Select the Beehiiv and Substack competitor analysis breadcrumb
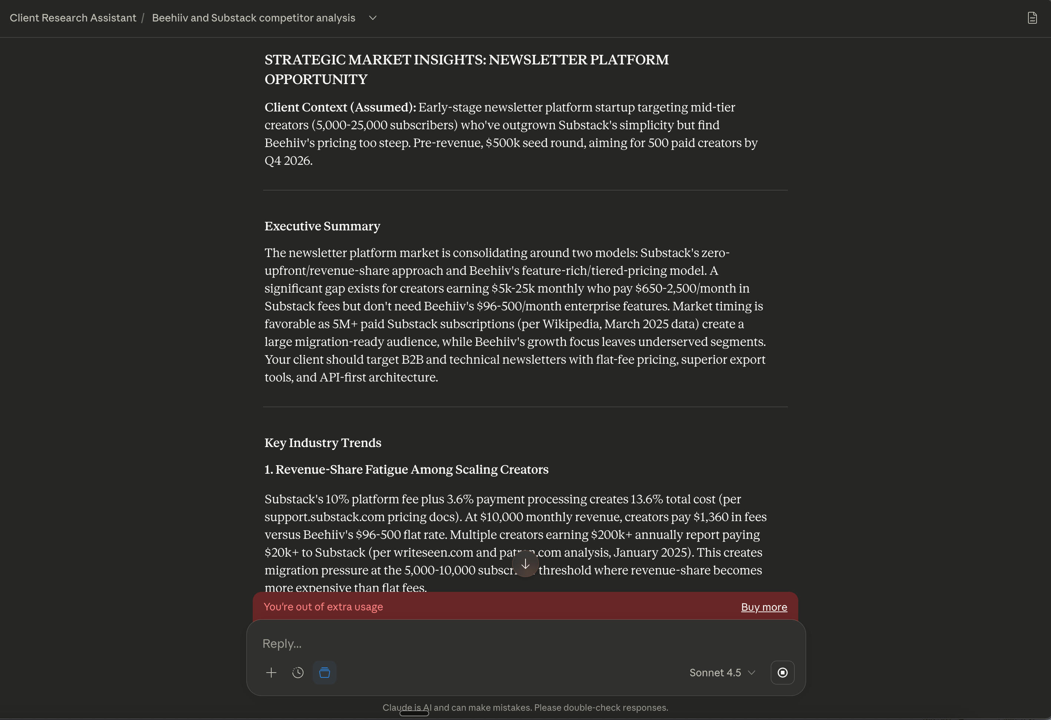 click(x=254, y=18)
